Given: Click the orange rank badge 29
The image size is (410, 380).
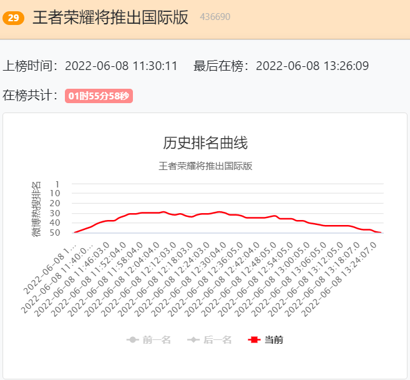Looking at the screenshot, I should (13, 17).
